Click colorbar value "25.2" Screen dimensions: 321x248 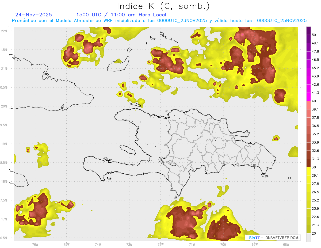315,200
